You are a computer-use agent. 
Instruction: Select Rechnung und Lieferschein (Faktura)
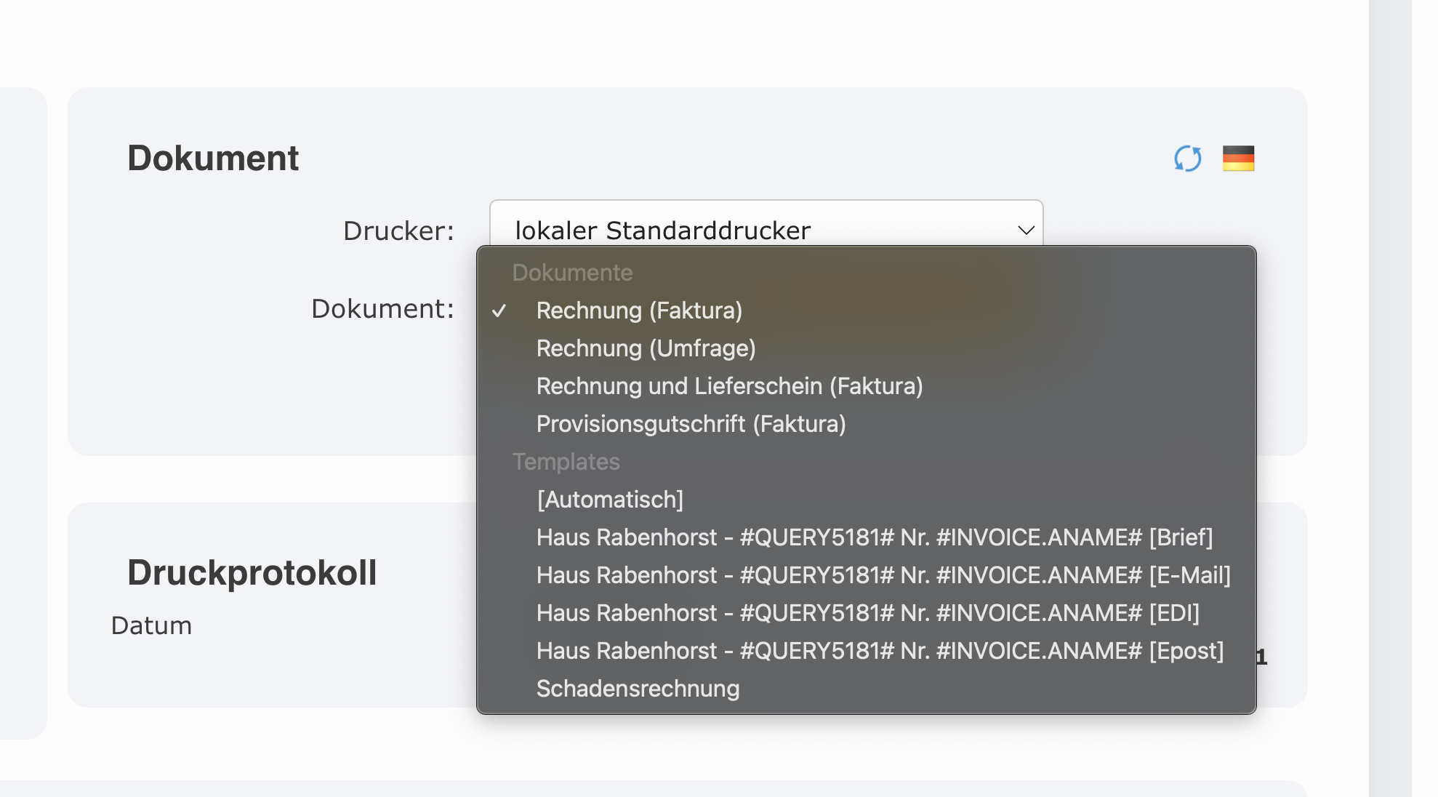(729, 386)
